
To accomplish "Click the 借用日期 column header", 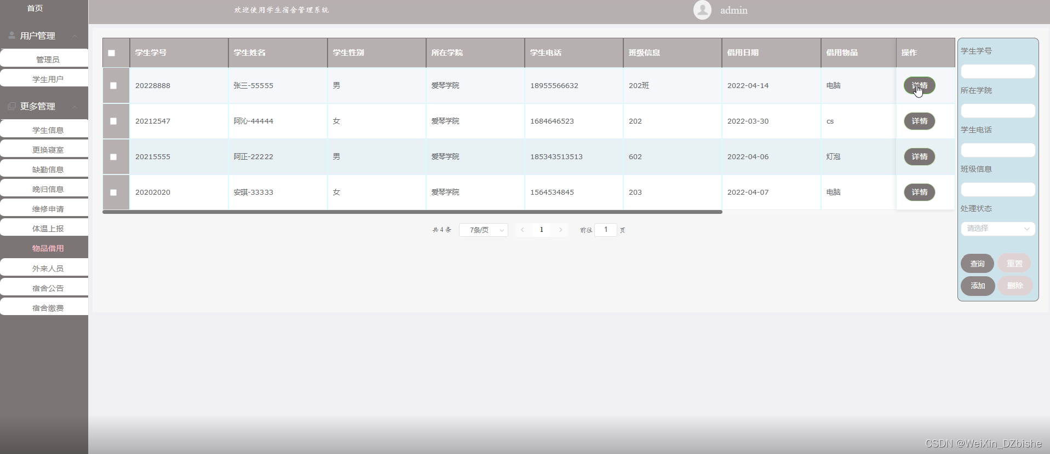I will pyautogui.click(x=771, y=53).
